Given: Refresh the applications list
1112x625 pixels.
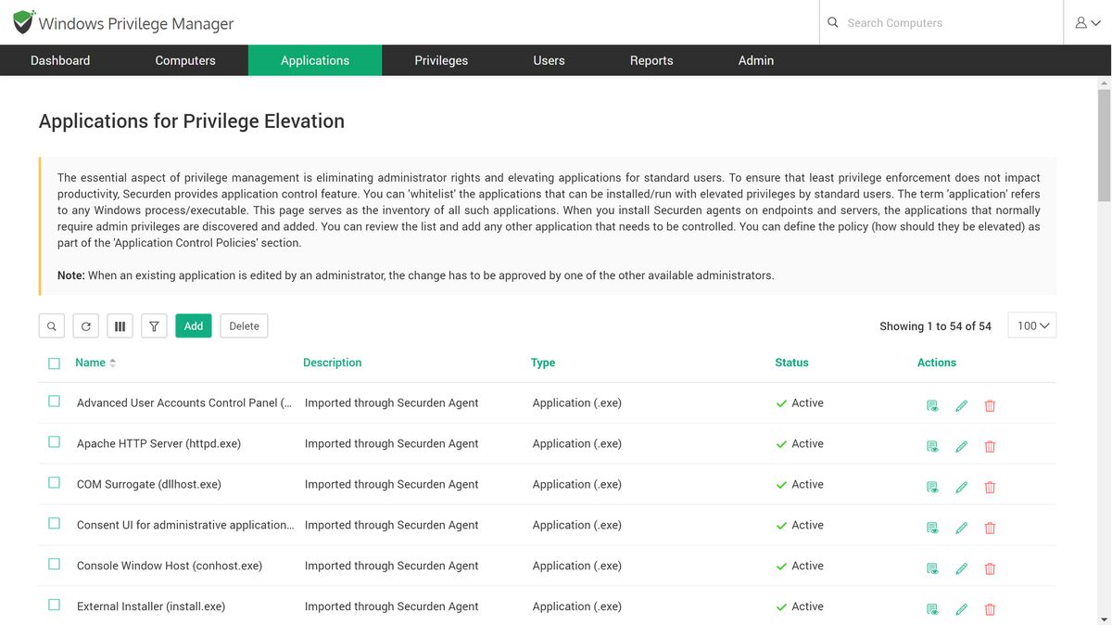Looking at the screenshot, I should click(85, 325).
